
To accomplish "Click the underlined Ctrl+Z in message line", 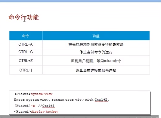I will (x=101, y=100).
